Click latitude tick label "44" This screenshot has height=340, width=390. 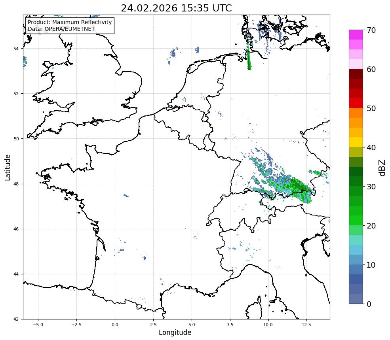click(x=16, y=274)
